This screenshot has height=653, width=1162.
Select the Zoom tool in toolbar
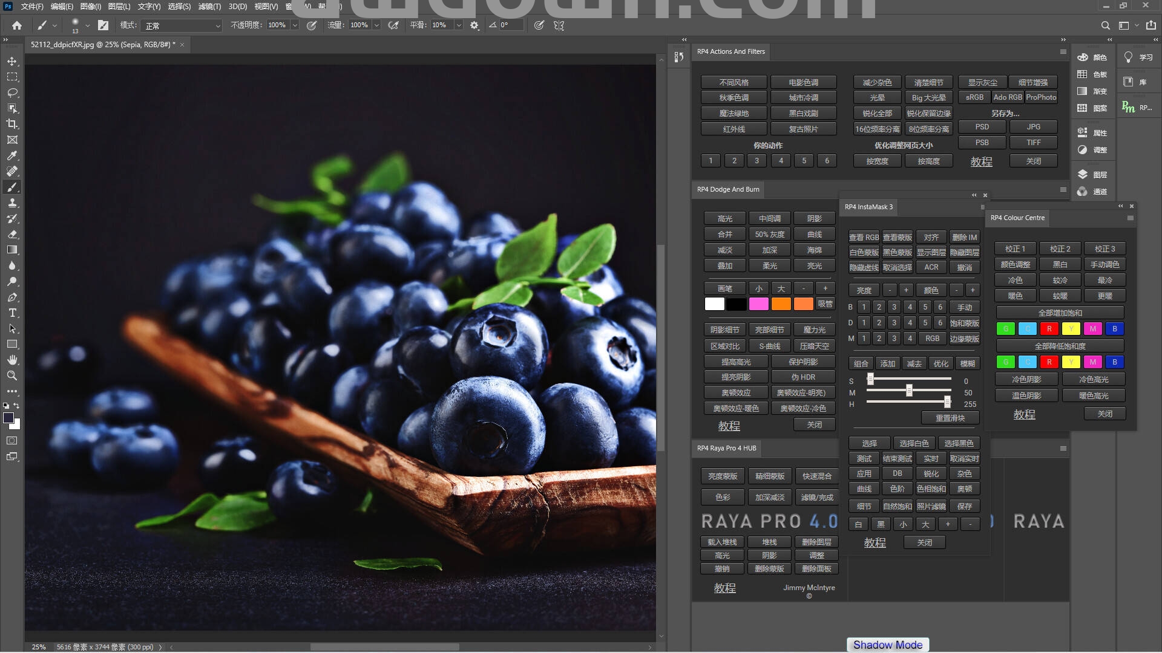point(12,375)
